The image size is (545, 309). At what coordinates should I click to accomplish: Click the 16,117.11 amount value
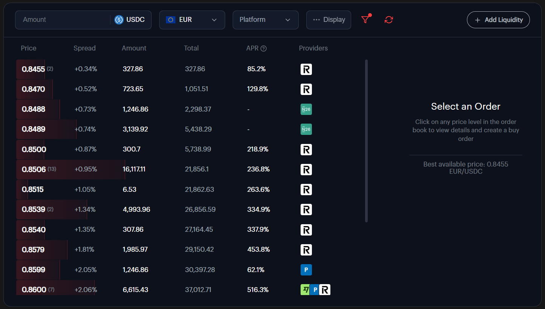click(x=134, y=170)
